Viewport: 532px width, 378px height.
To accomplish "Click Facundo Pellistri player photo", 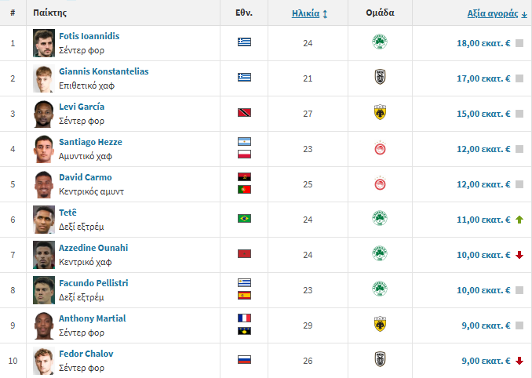I will (x=44, y=290).
